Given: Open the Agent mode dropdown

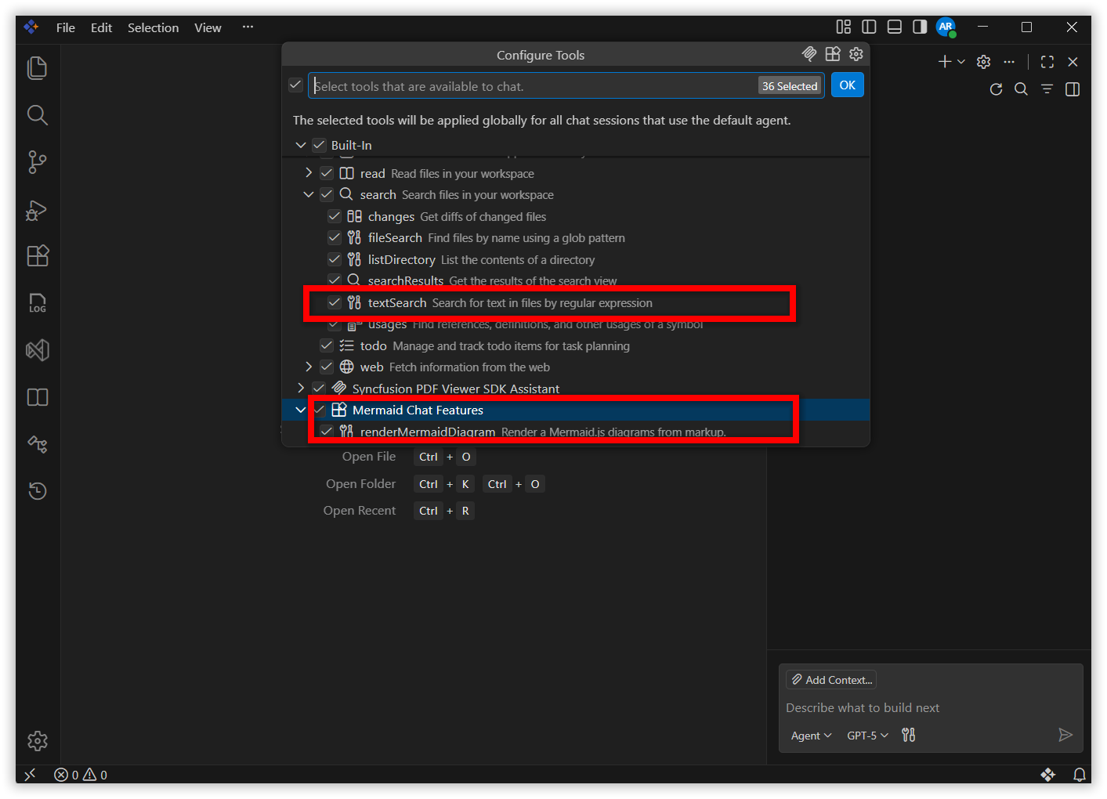Looking at the screenshot, I should (811, 736).
